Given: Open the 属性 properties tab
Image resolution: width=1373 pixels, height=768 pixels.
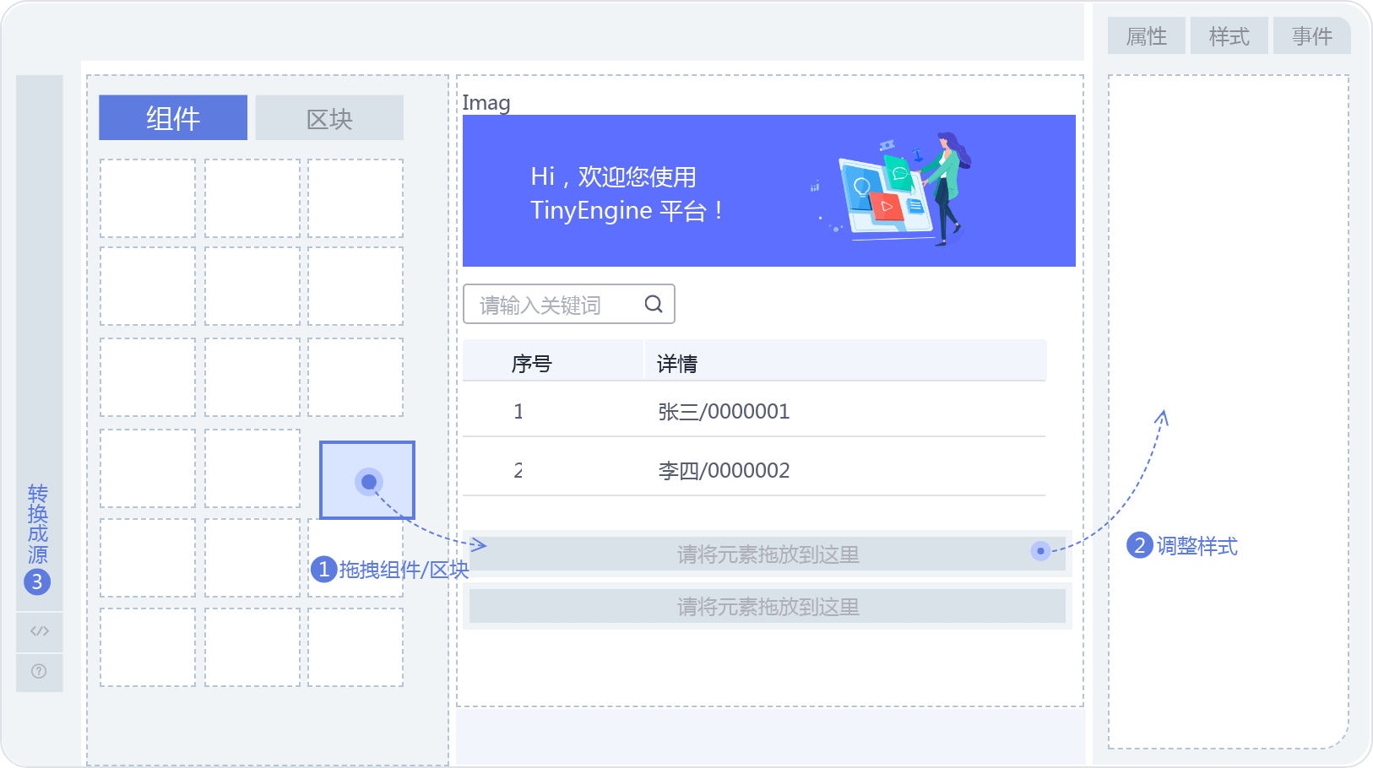Looking at the screenshot, I should 1147,36.
